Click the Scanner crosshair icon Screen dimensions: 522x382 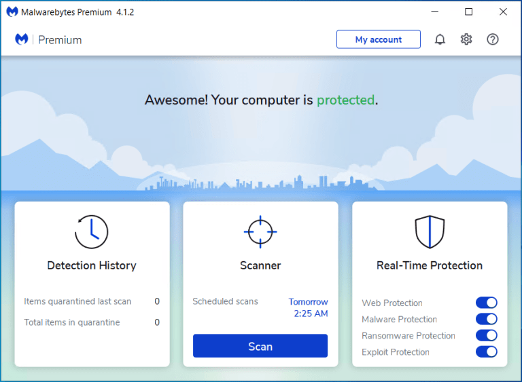(260, 232)
